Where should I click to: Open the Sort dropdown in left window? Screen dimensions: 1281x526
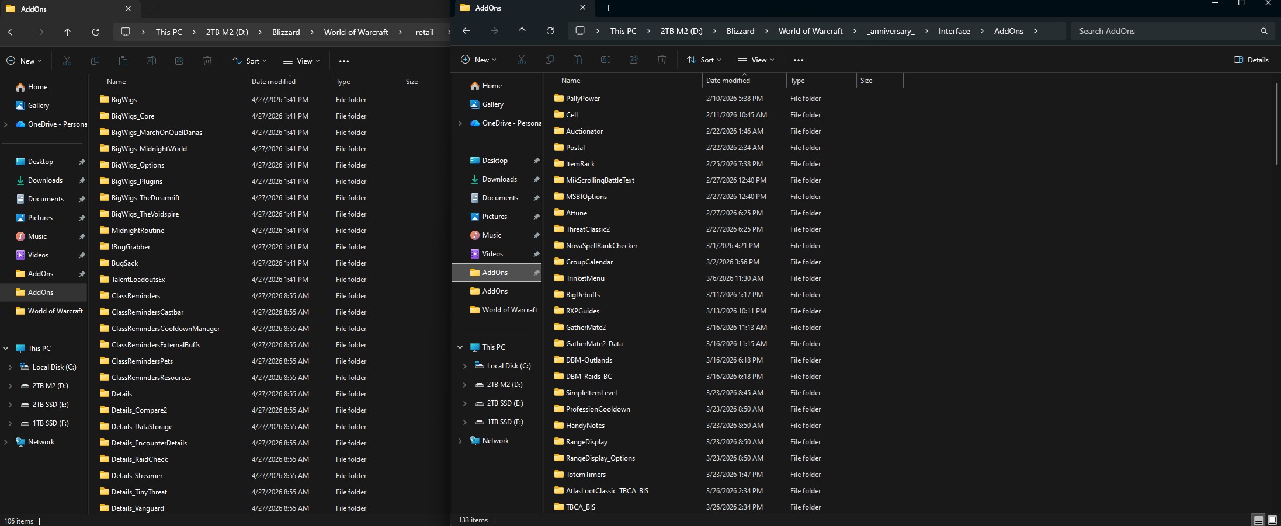tap(249, 61)
